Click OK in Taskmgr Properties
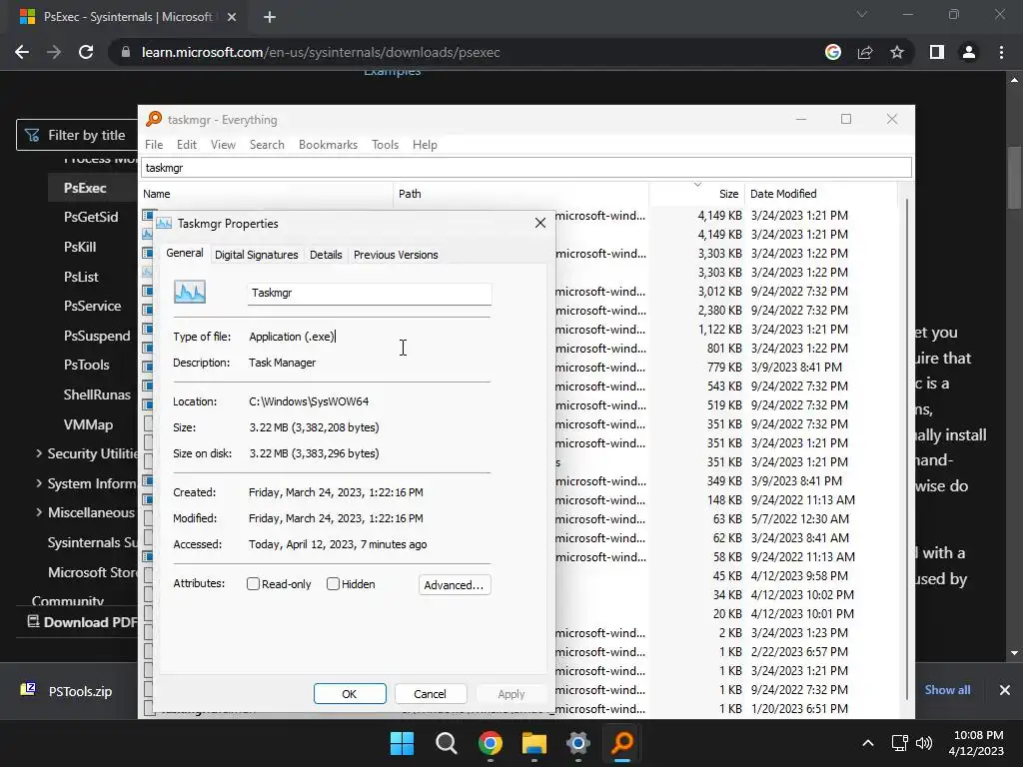 [350, 694]
